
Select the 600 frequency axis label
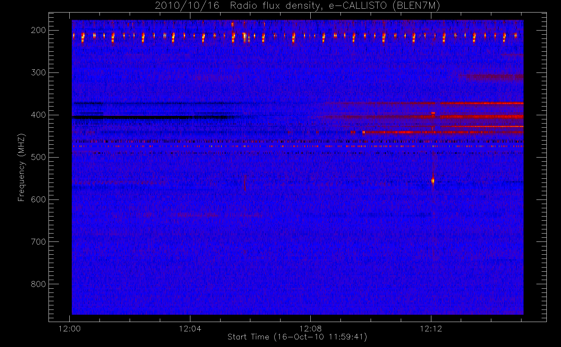pos(38,200)
